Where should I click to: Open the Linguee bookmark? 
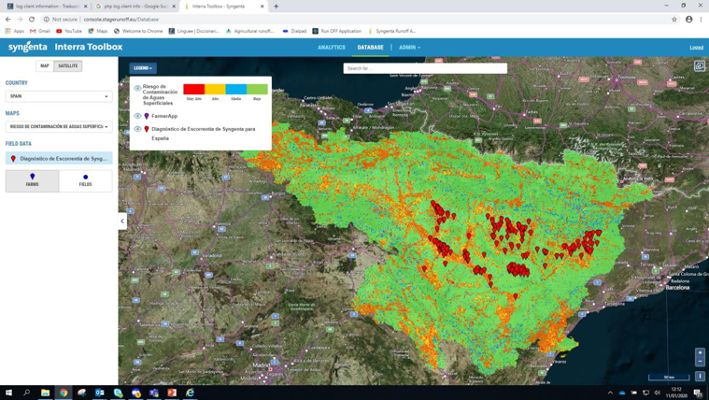193,31
